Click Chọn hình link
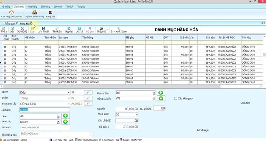266x141 pixels. [245, 103]
